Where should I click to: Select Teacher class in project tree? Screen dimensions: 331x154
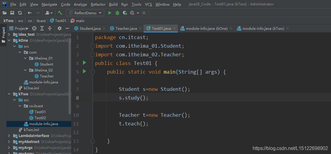[x=44, y=76]
